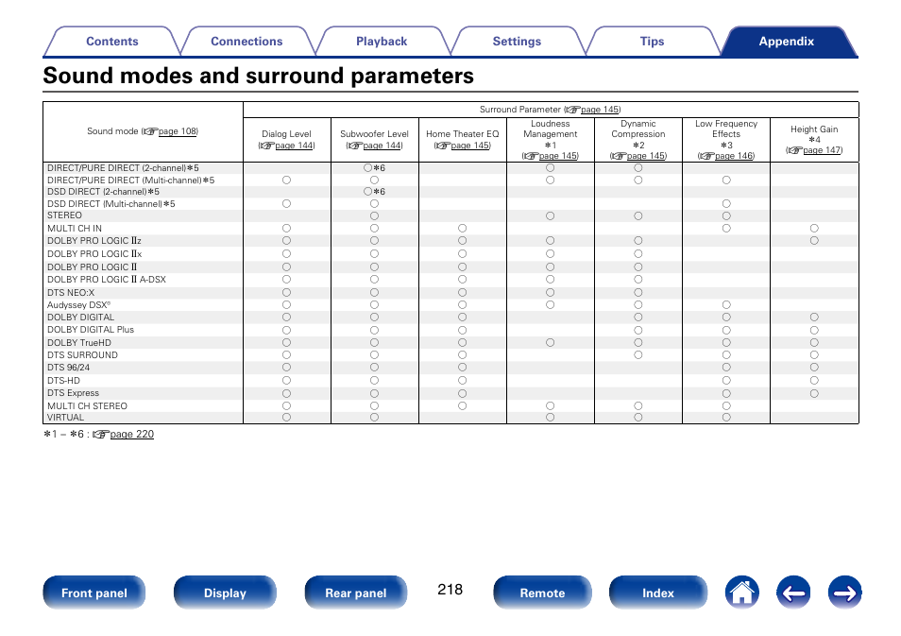Click the back arrow navigation icon
This screenshot has height=636, width=901.
coord(793,593)
